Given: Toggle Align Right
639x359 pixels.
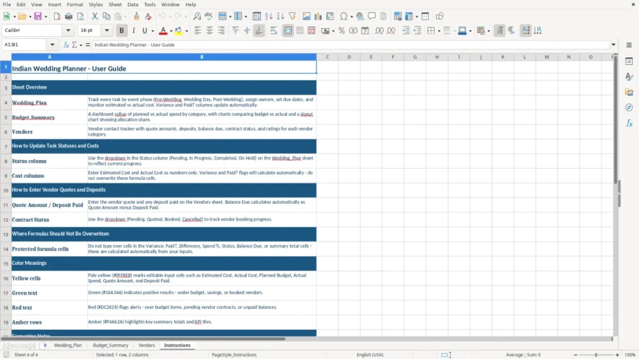Looking at the screenshot, I should coord(222,31).
